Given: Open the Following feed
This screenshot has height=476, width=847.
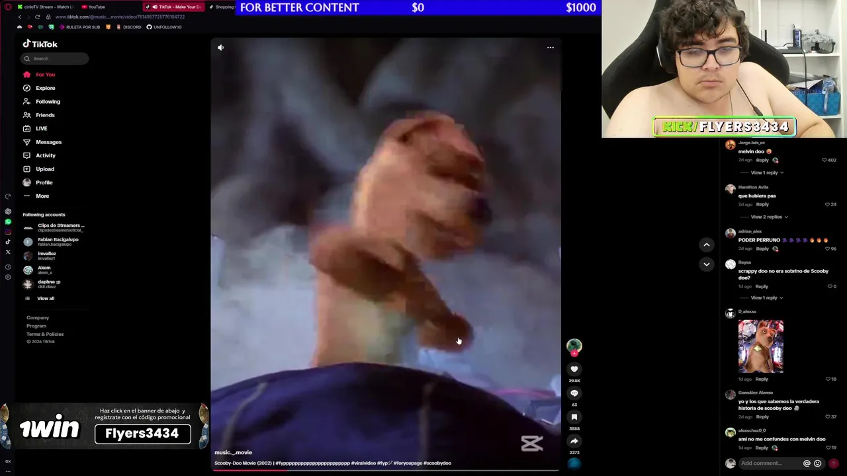Looking at the screenshot, I should [x=41, y=101].
